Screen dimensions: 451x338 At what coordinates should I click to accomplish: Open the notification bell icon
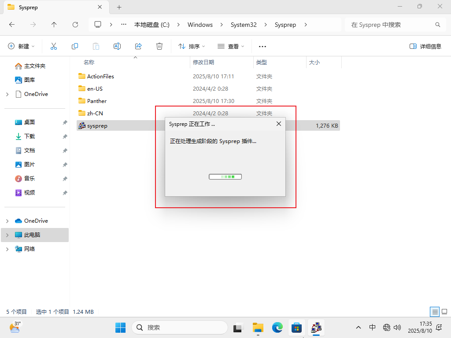pos(439,327)
